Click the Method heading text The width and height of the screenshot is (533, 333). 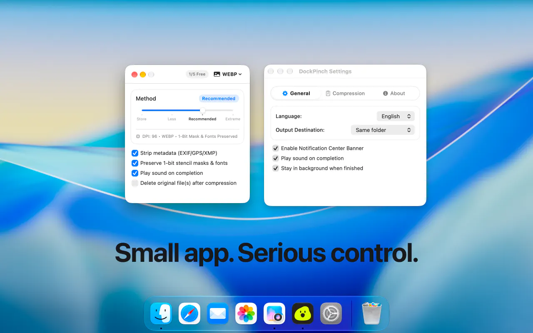coord(146,99)
